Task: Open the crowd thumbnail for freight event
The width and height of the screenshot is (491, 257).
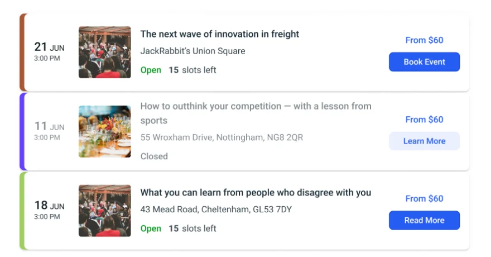Action: pyautogui.click(x=104, y=52)
